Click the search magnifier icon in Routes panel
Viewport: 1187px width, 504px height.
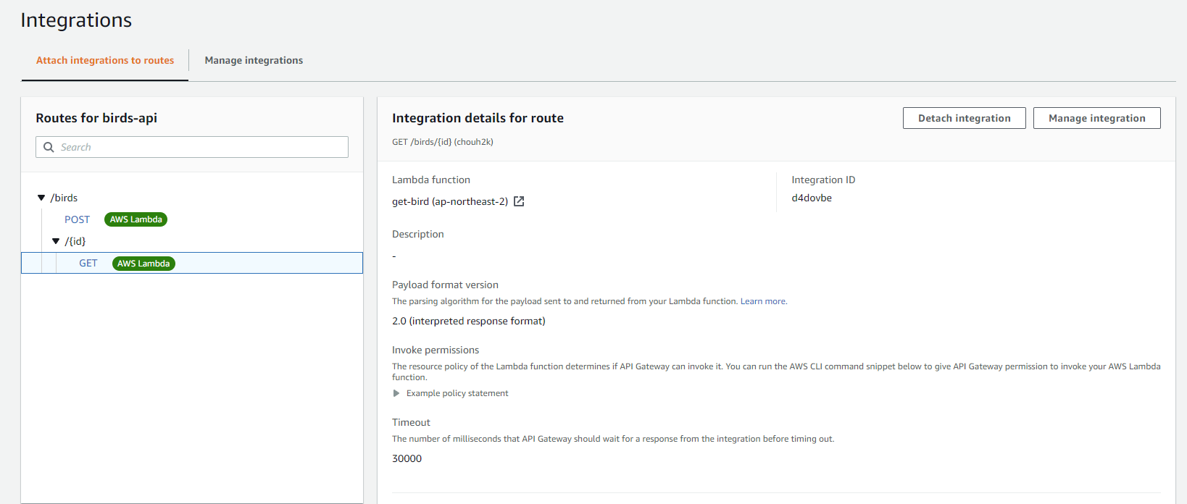49,147
